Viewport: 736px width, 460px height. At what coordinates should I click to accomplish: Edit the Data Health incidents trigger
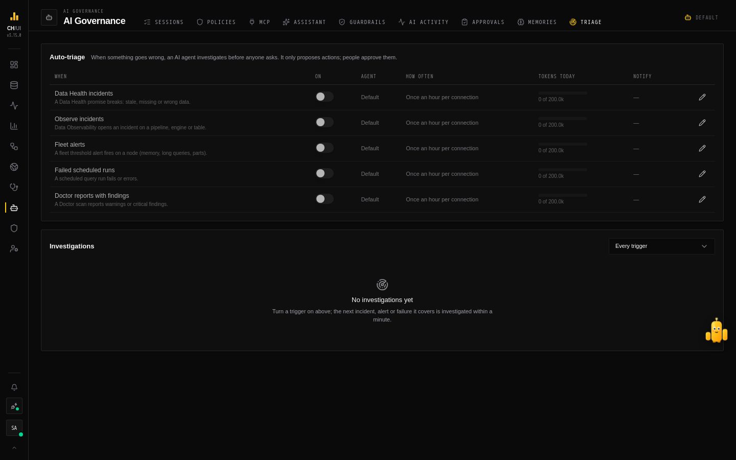(x=702, y=97)
